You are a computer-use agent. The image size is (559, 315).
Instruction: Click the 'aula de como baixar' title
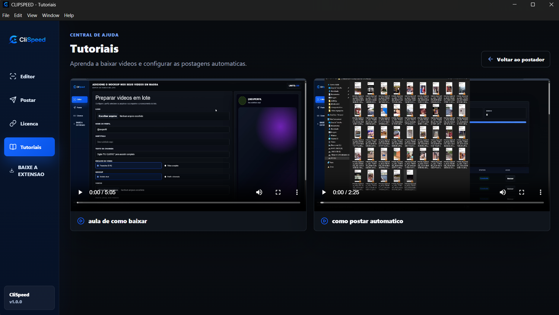[118, 221]
